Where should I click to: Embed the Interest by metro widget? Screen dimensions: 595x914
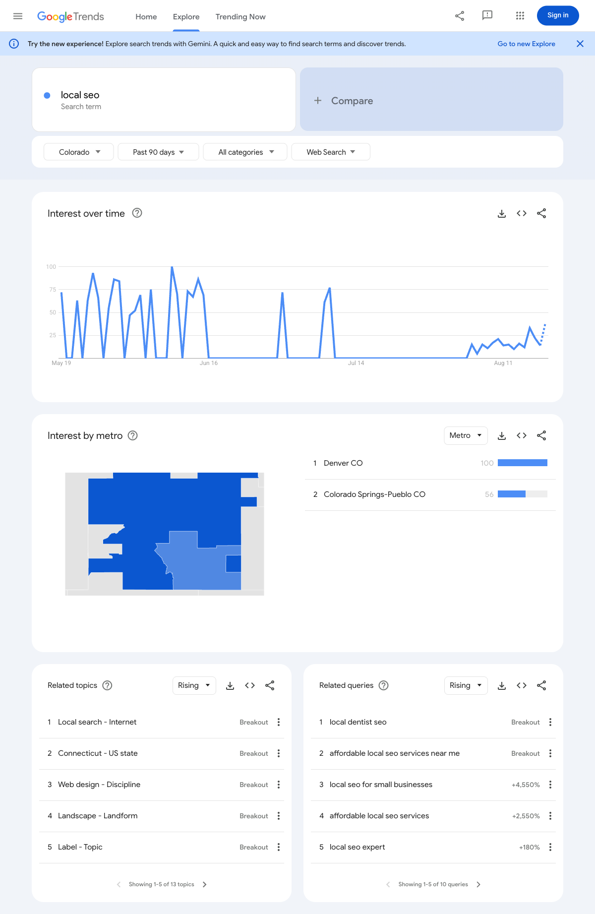click(522, 435)
